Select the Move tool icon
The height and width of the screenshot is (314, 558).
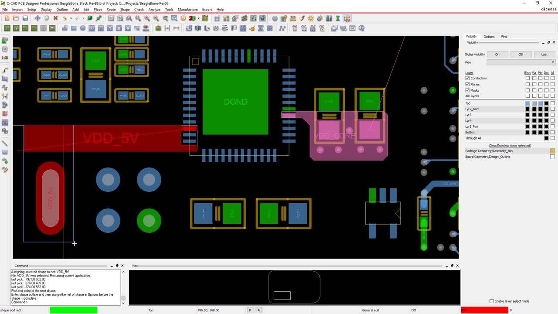(37, 18)
